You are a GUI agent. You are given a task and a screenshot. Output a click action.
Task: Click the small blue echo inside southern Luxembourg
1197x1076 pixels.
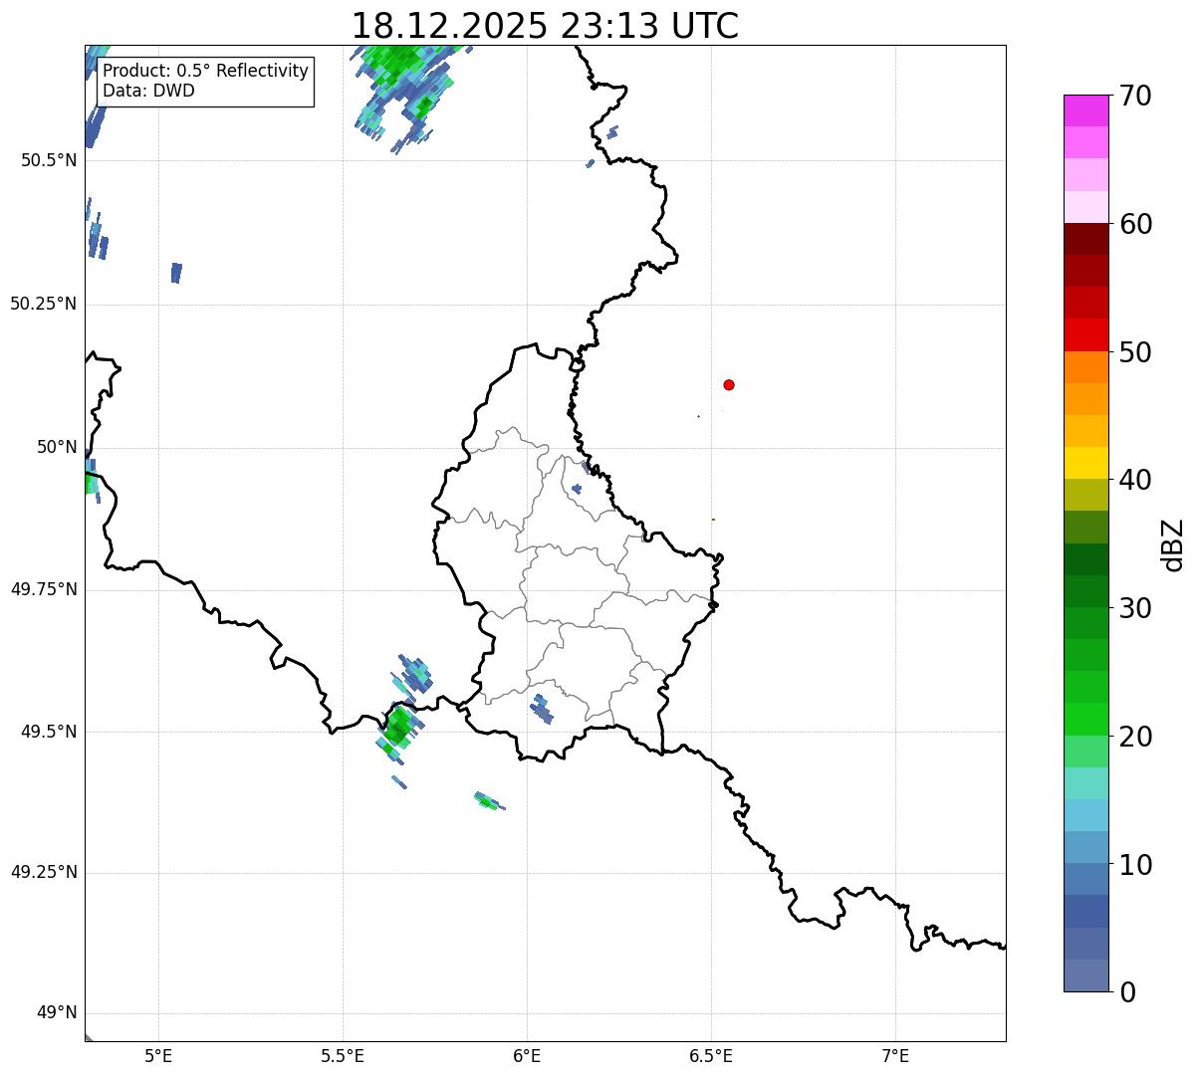point(541,709)
